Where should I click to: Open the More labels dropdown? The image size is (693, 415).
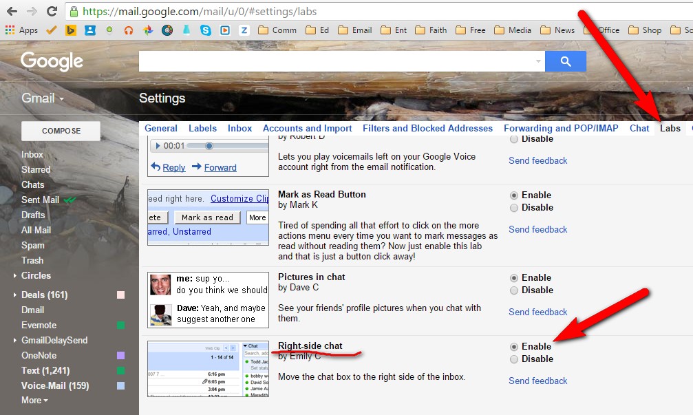tap(32, 400)
